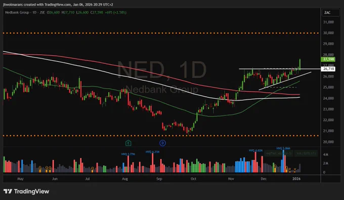344x200 pixels.
Task: Click the high value H27,710 in legend
Action: pos(68,13)
